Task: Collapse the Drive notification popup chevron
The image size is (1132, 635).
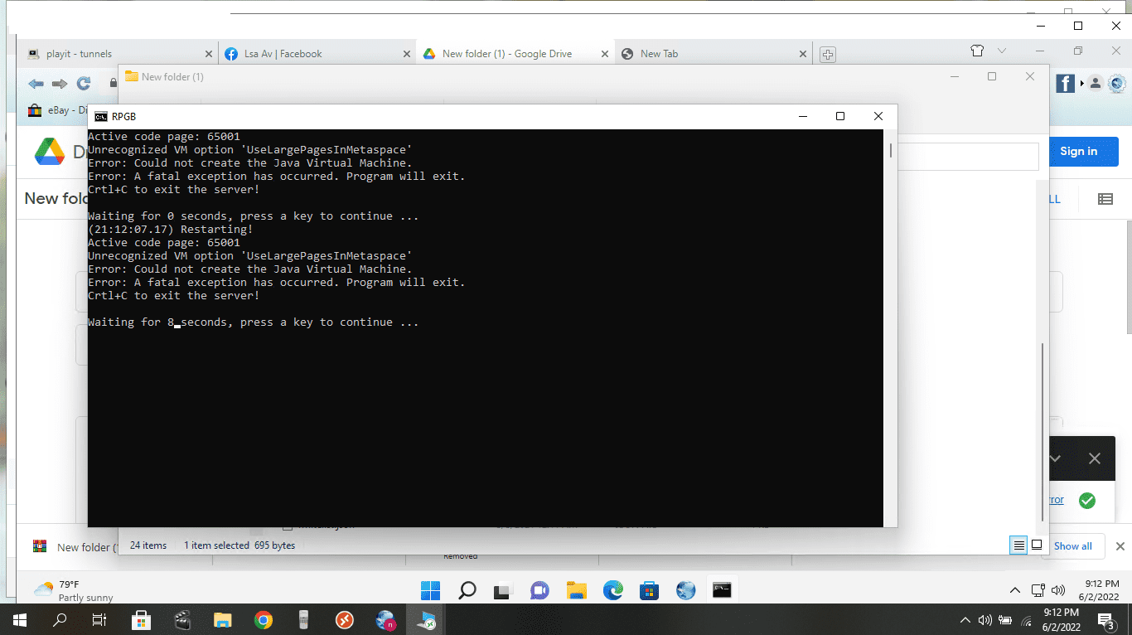Action: (1055, 458)
